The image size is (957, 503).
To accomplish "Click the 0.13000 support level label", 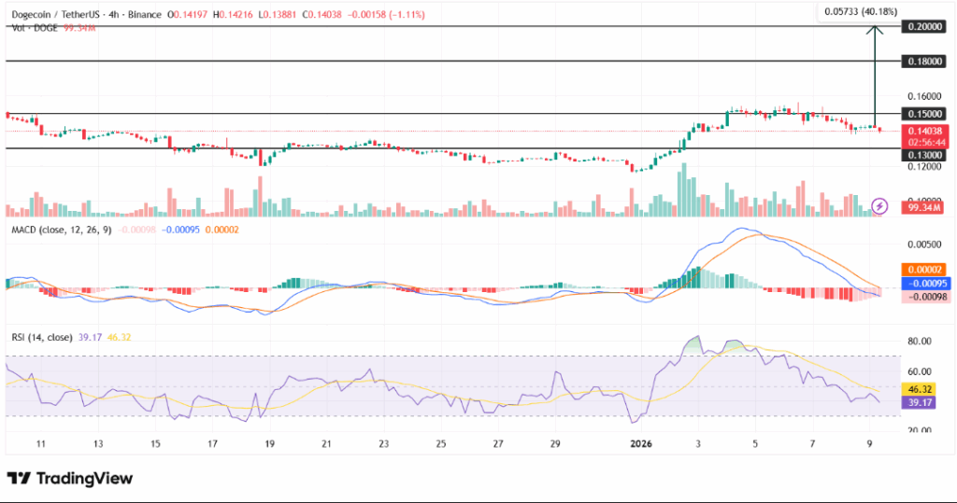I will coord(926,155).
